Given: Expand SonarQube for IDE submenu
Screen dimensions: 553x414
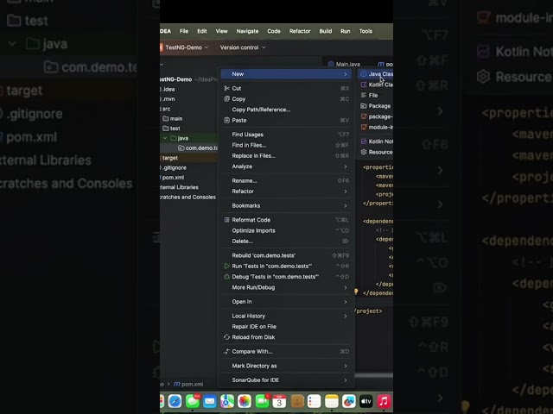Looking at the screenshot, I should [x=286, y=379].
